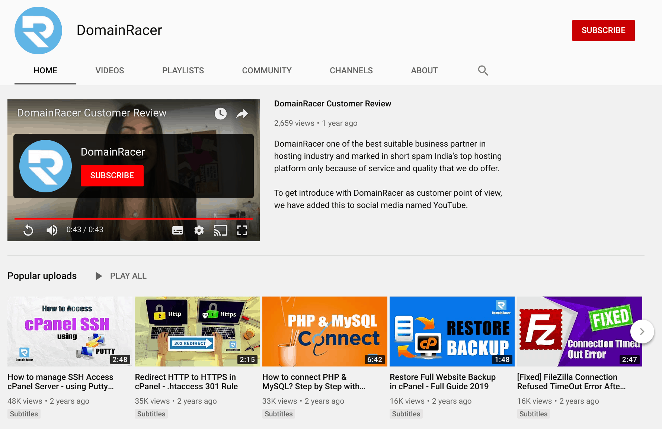Mute the video with the speaker icon
This screenshot has width=662, height=429.
[x=52, y=230]
